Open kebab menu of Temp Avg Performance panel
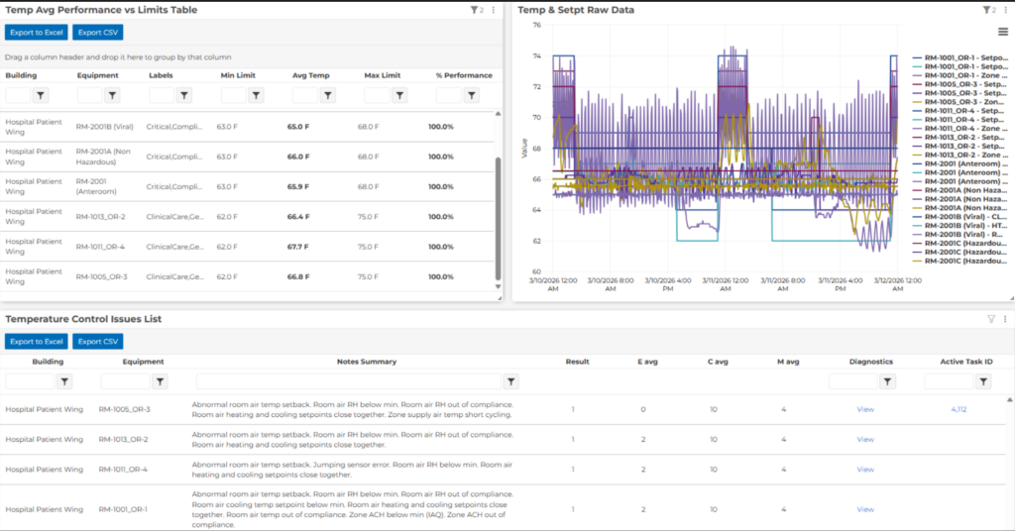Image resolution: width=1015 pixels, height=531 pixels. pos(494,10)
